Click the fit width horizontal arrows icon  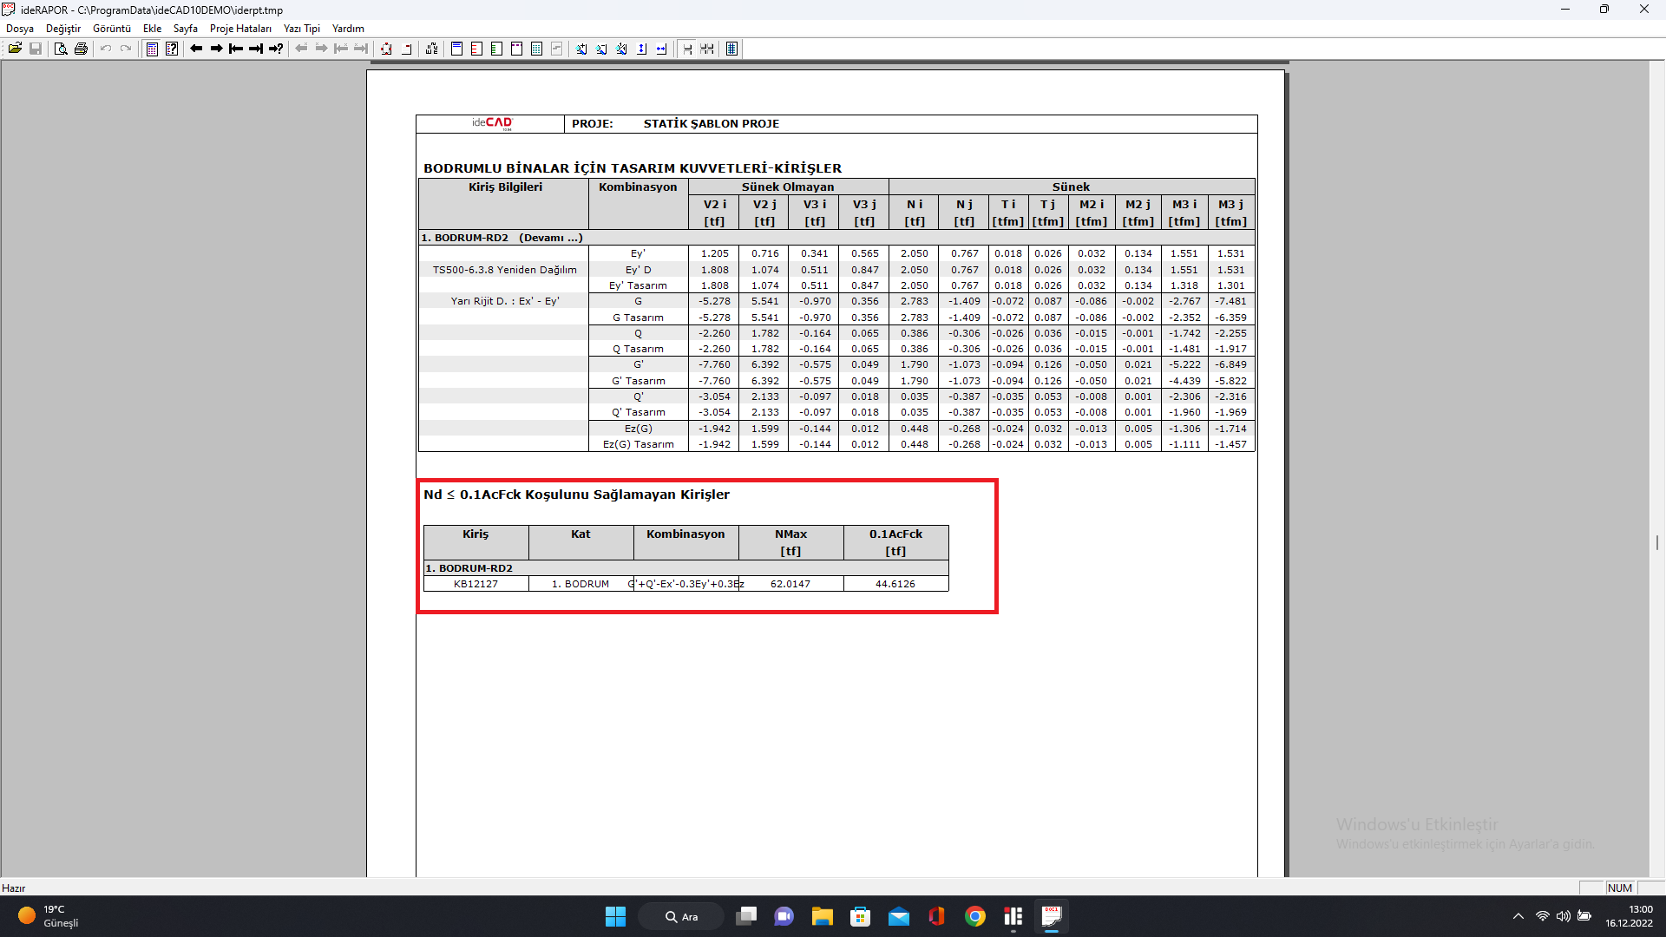[x=661, y=49]
